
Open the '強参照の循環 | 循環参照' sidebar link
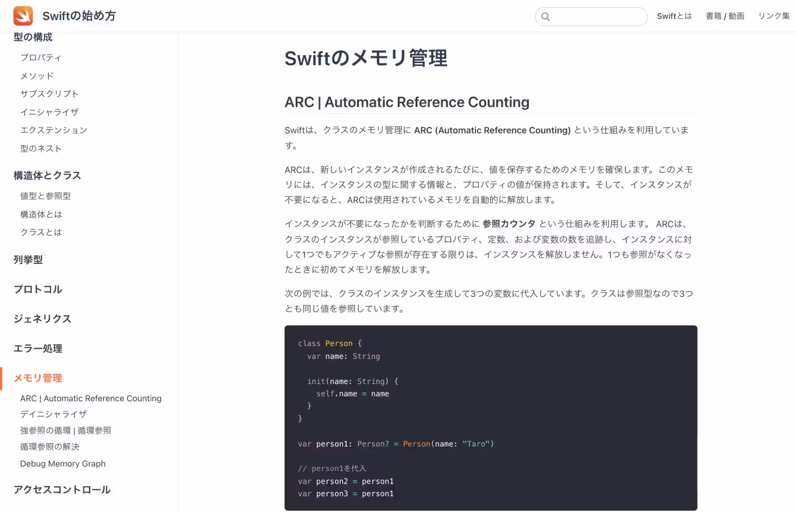click(66, 431)
